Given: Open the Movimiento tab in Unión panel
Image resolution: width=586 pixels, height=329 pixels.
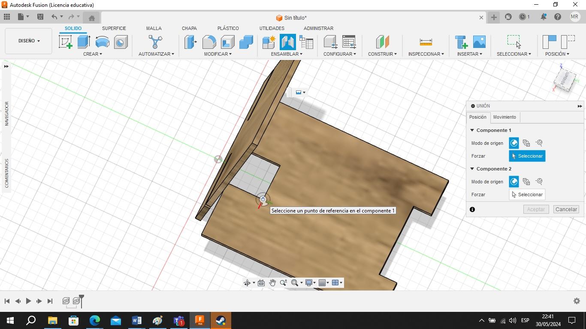Looking at the screenshot, I should [504, 117].
